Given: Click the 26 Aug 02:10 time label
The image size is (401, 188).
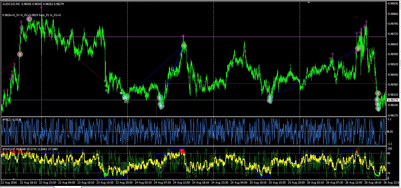Looking at the screenshot, I should (x=316, y=182).
